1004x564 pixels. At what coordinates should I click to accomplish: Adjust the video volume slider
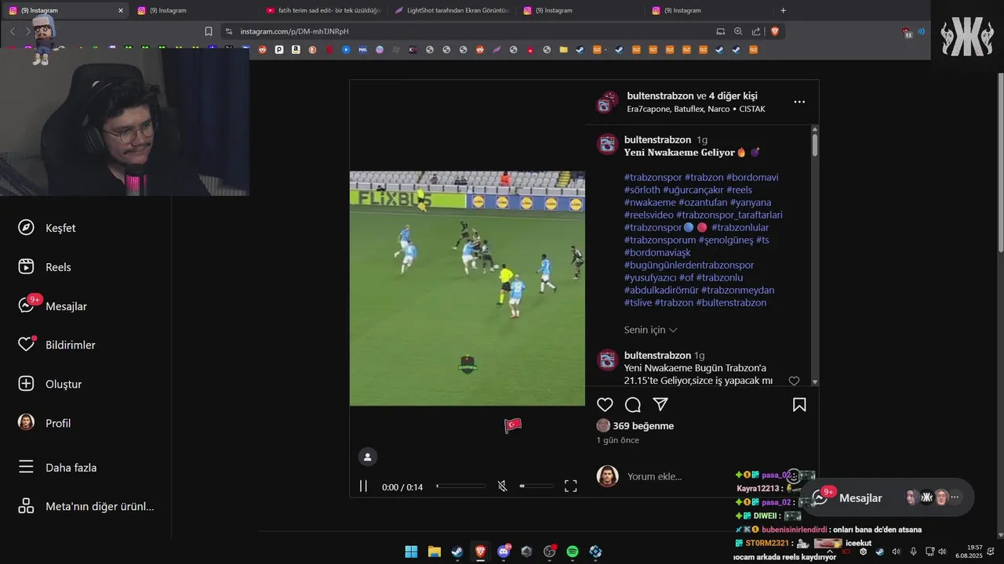tap(537, 486)
